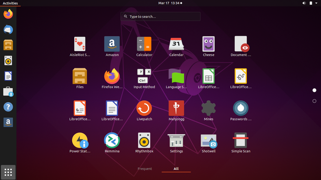Open Thunderbird mail in the dock
The image size is (321, 180).
click(8, 30)
